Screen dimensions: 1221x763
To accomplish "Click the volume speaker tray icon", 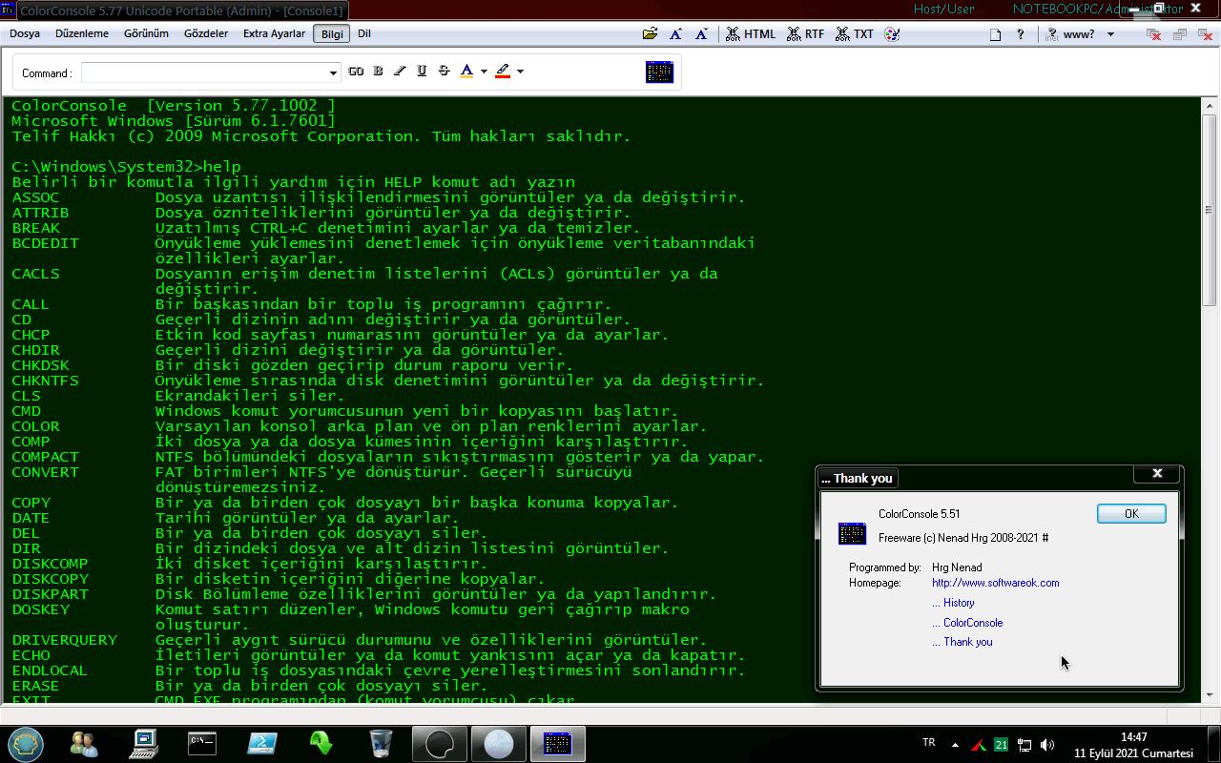I will [1047, 744].
